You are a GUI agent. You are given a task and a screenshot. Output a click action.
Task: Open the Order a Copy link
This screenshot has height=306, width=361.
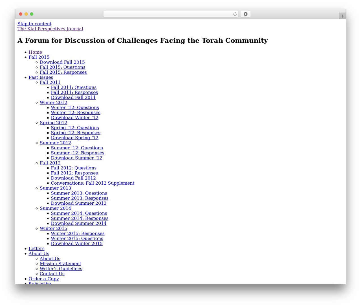coord(44,279)
